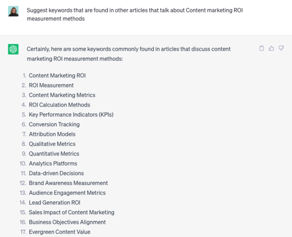Click the user profile avatar
Viewport: 292px width, 237px height.
click(13, 11)
